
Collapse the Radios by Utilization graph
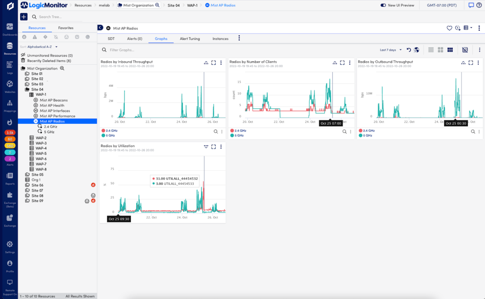206,147
